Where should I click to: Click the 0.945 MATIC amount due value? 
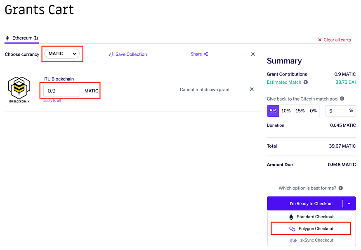pos(342,165)
